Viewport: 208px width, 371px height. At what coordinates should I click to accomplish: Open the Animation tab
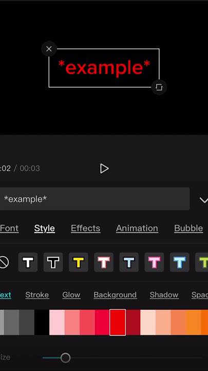click(137, 228)
